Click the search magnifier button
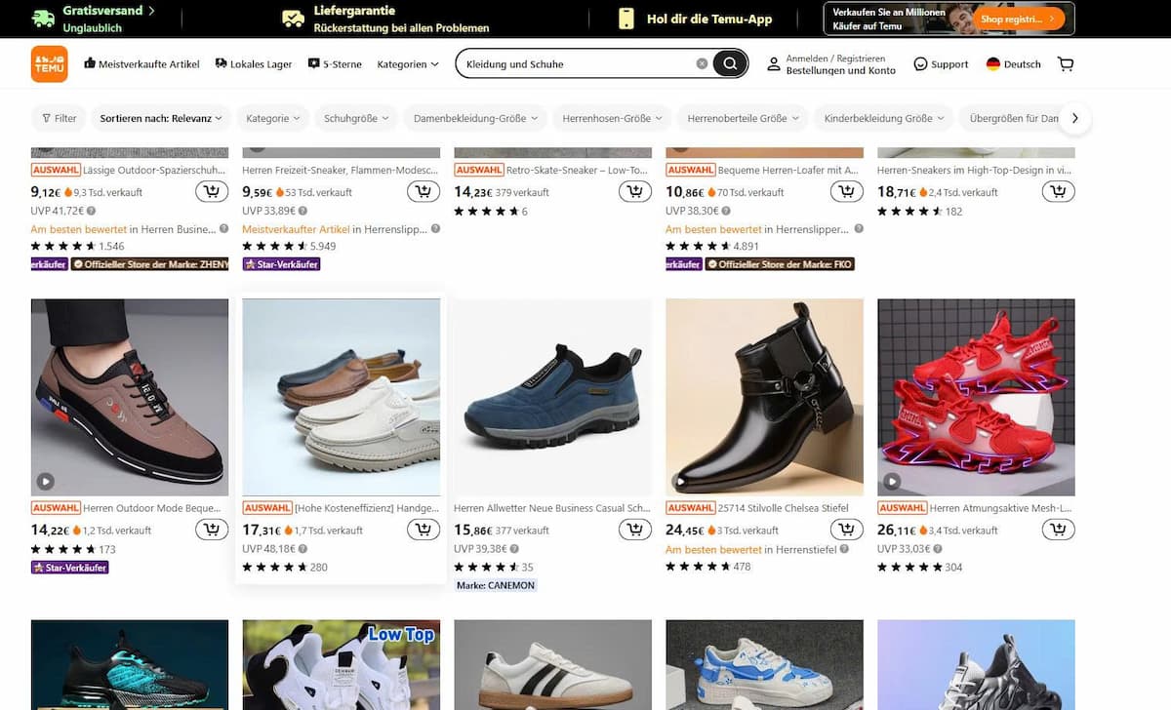1171x710 pixels. click(x=730, y=64)
